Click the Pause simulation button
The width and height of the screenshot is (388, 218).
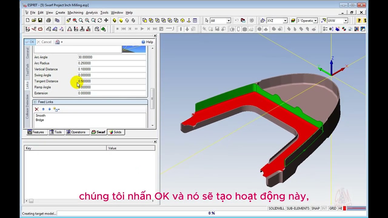[x=136, y=29]
